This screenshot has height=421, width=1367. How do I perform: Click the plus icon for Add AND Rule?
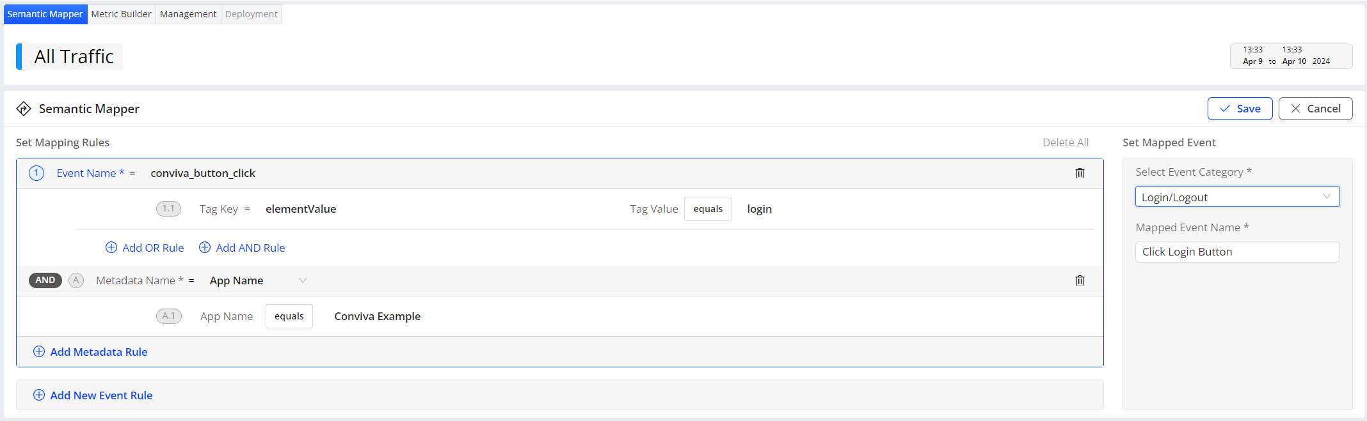(205, 247)
